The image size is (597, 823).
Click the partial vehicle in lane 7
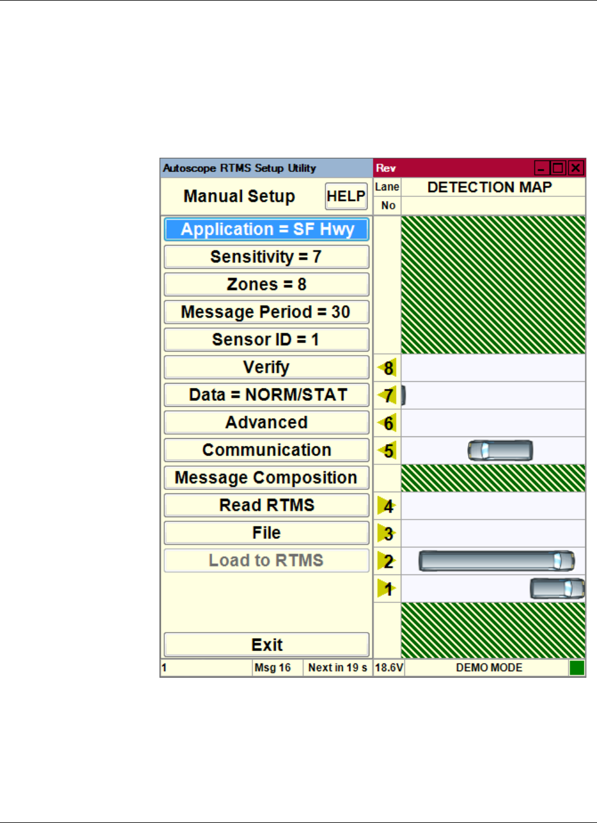404,395
